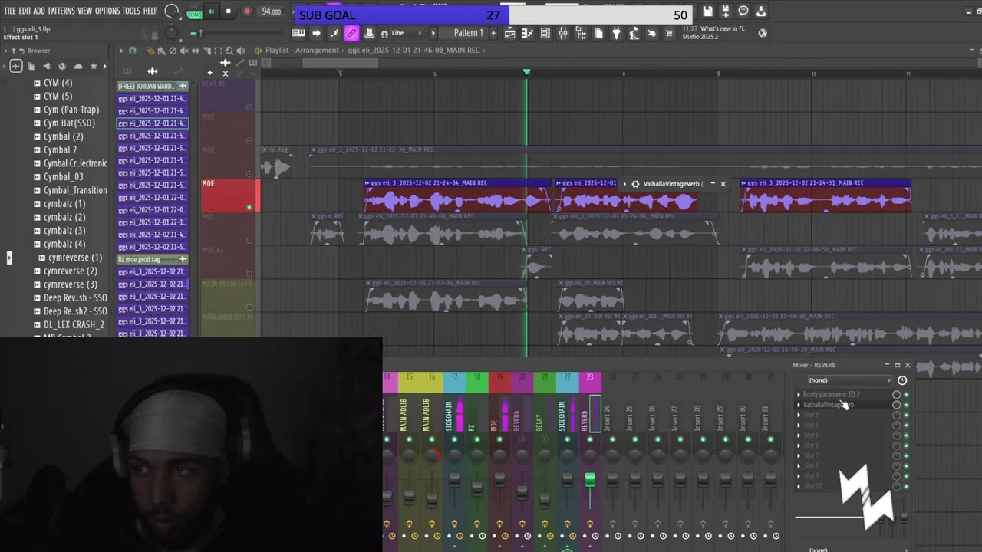Open the EDIT menu
982x552 pixels.
tap(25, 11)
